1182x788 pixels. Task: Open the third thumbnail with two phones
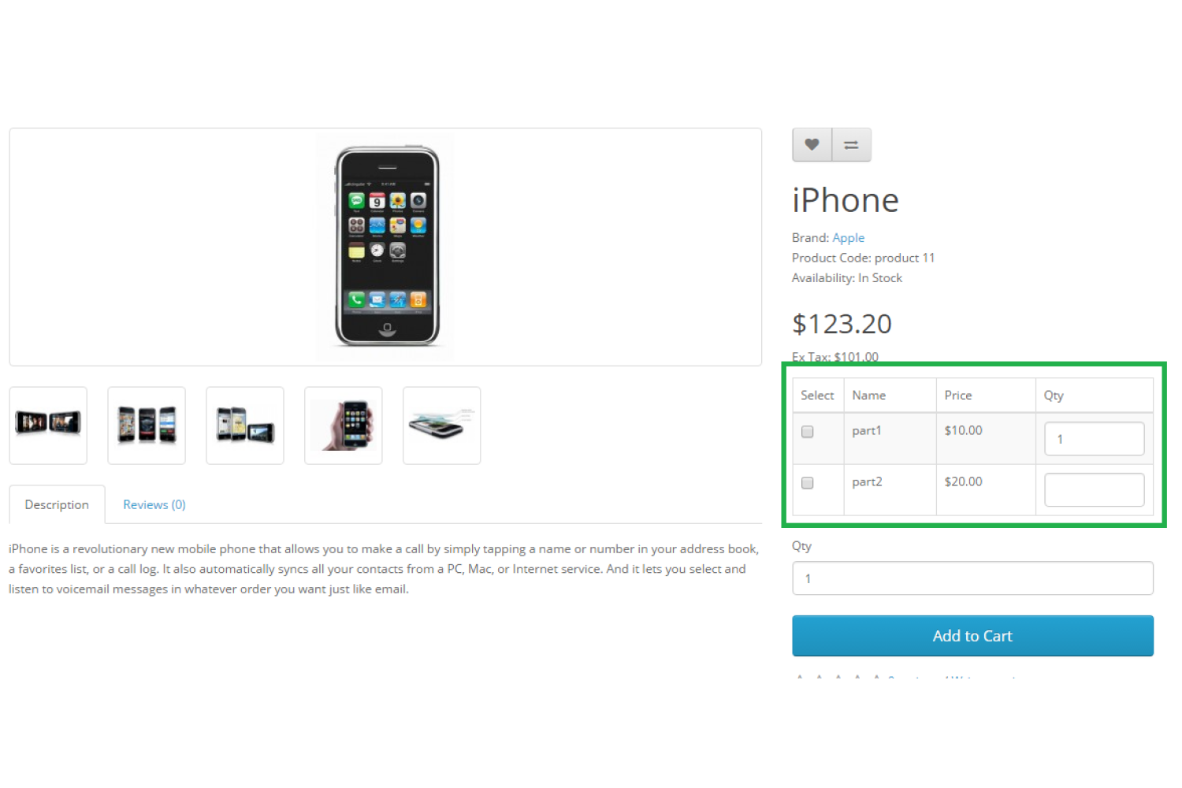point(245,426)
